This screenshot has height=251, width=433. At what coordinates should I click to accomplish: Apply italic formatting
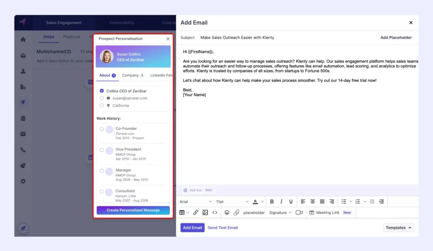(281, 201)
